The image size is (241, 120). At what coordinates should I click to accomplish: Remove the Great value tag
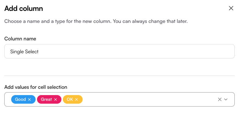(x=55, y=99)
